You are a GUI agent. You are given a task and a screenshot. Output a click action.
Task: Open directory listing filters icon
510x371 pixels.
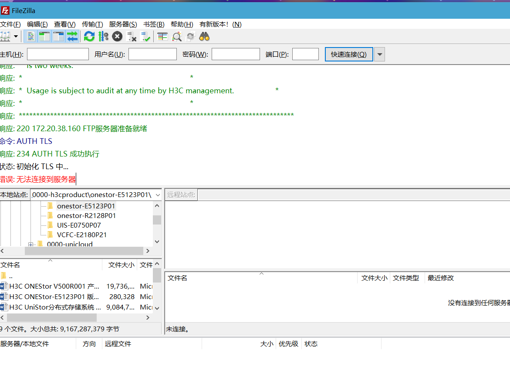pyautogui.click(x=162, y=37)
